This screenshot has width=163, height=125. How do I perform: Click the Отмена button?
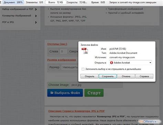click(126, 76)
